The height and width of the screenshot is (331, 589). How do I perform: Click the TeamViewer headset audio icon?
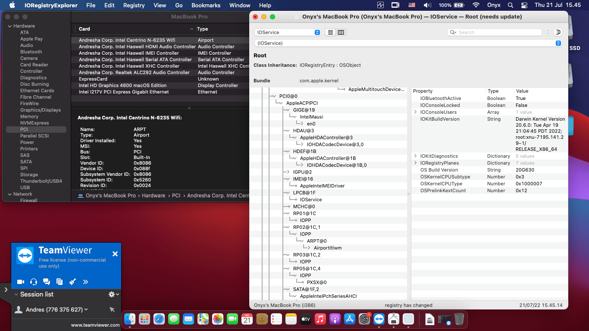pyautogui.click(x=34, y=282)
